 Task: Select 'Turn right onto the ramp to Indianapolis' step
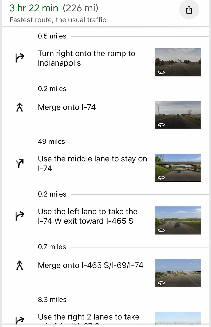tap(86, 58)
